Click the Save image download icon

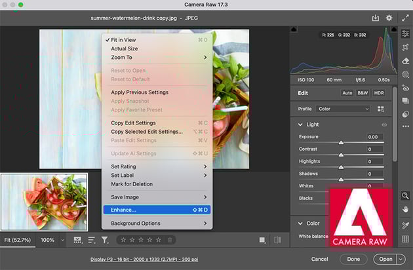pyautogui.click(x=376, y=18)
